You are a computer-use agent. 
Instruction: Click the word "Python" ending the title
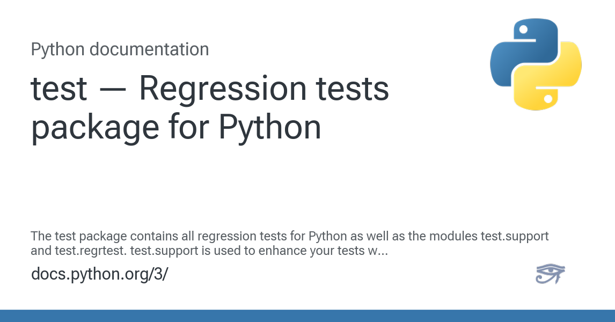pos(271,127)
